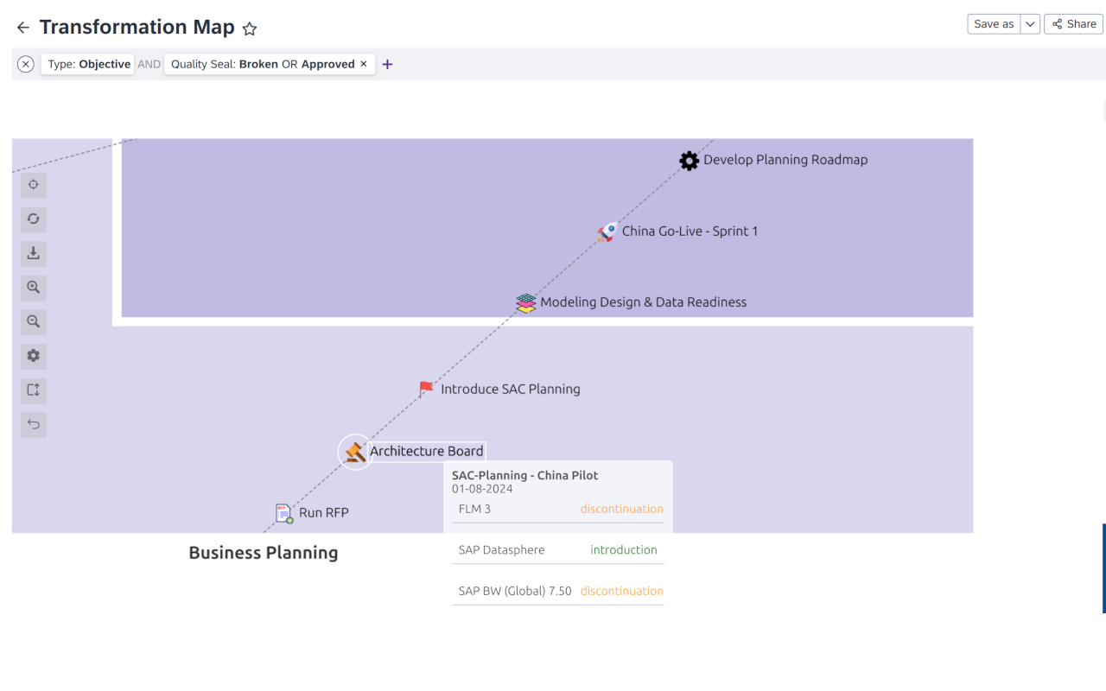The height and width of the screenshot is (691, 1106).
Task: Click the page vertical scrollbar
Action: pyautogui.click(x=1103, y=568)
